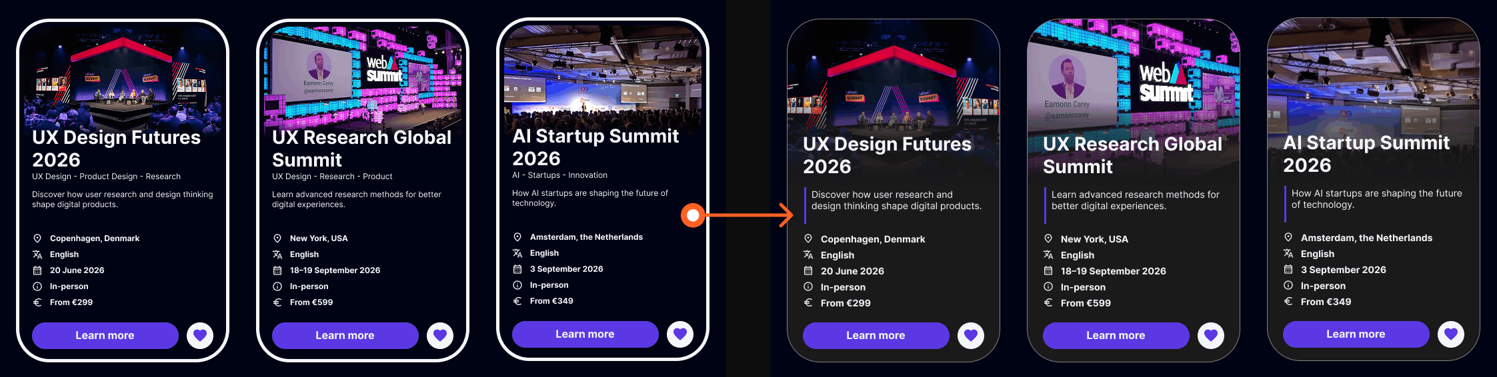Viewport: 1497px width, 377px height.
Task: Click heart on right UX Research Global card
Action: tap(1211, 336)
